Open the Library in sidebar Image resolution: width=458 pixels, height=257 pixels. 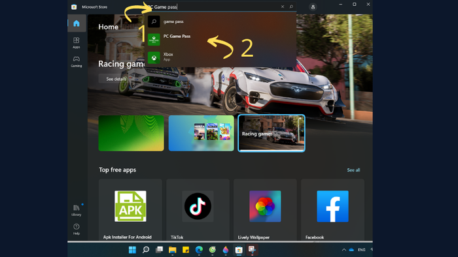(x=77, y=210)
